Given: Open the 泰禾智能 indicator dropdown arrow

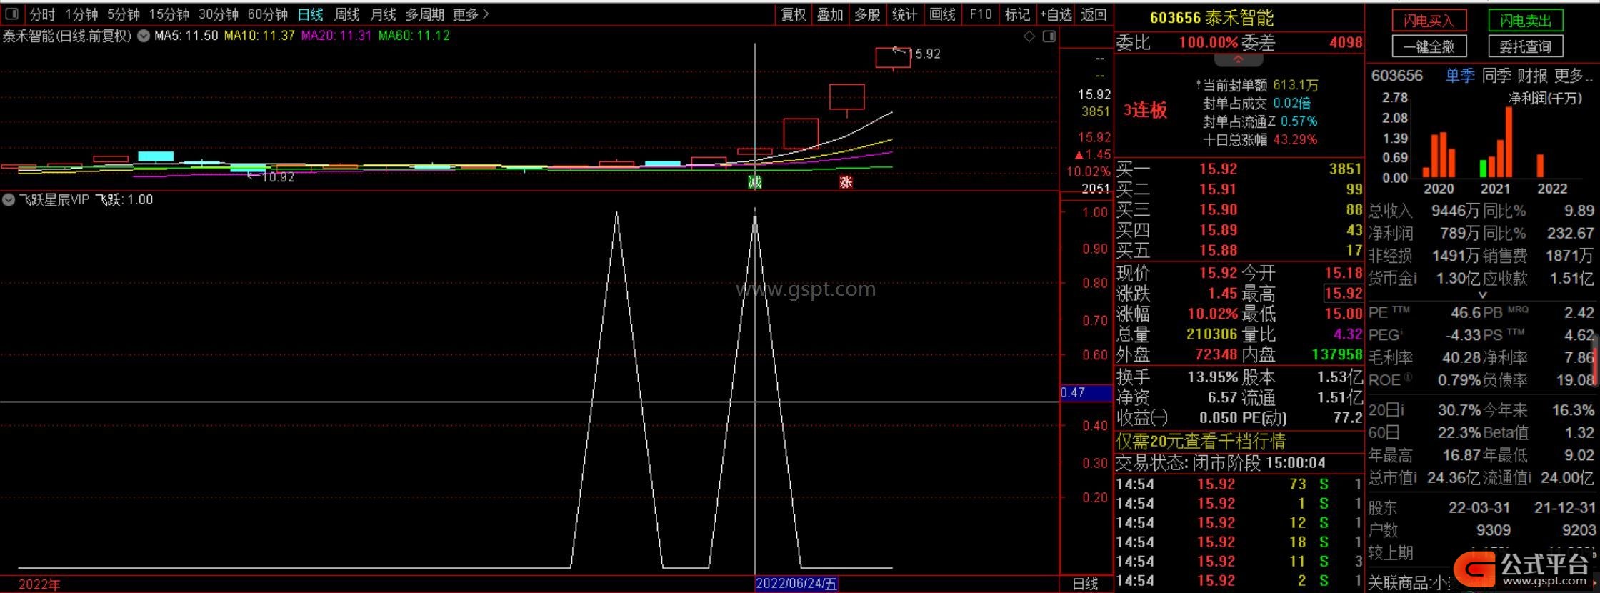Looking at the screenshot, I should [x=144, y=36].
